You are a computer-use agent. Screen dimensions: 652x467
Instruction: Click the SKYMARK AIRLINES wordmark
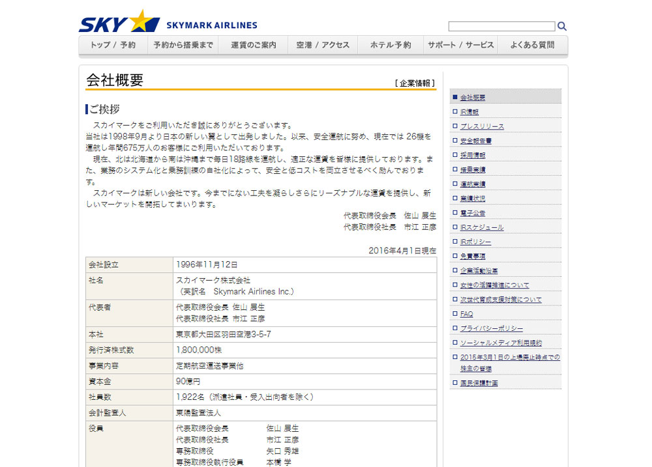pyautogui.click(x=212, y=25)
